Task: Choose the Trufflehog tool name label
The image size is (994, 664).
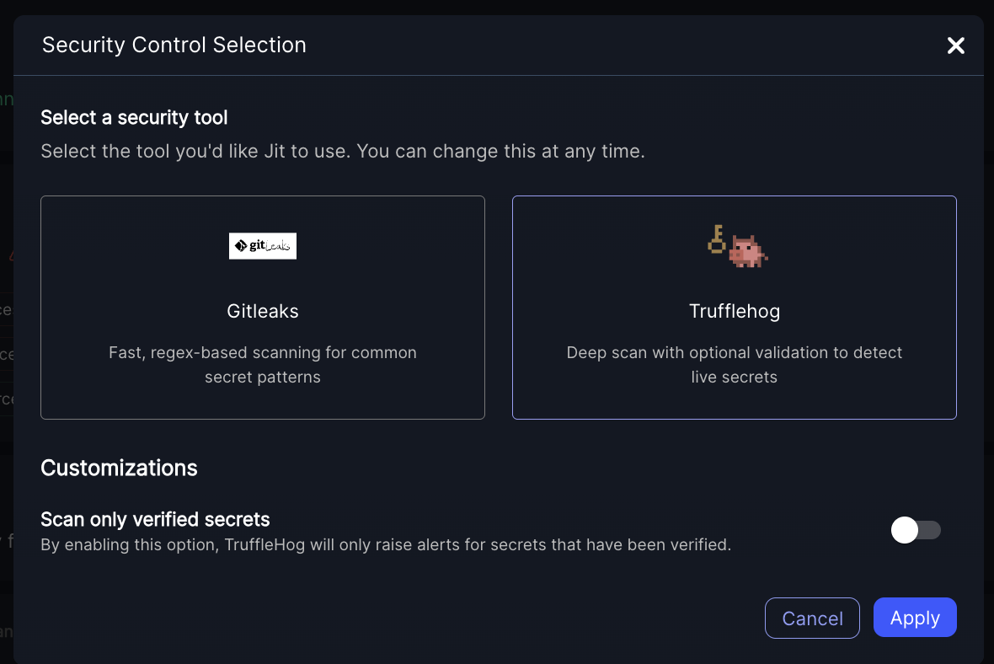Action: (735, 311)
